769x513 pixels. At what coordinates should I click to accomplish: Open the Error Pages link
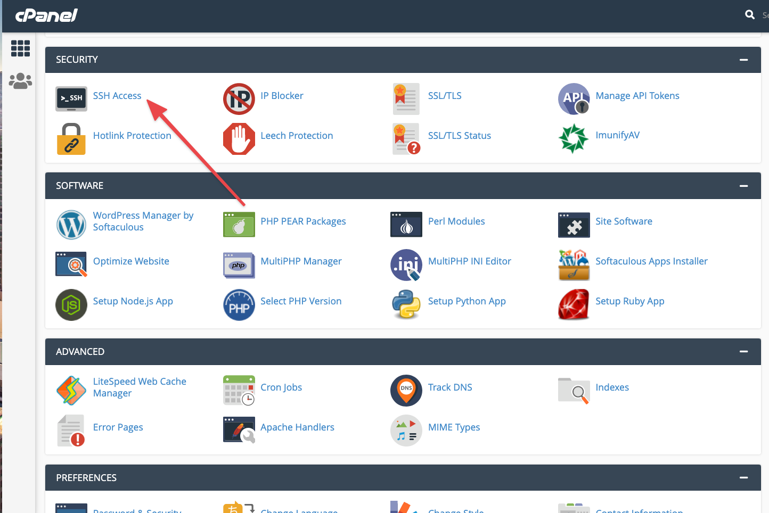[118, 427]
